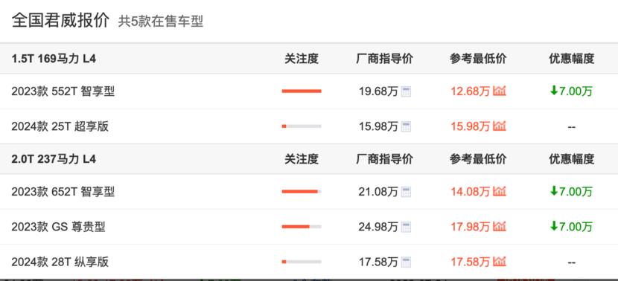
Task: Click the 1.5T 169马力 L4 group header
Action: [x=54, y=59]
